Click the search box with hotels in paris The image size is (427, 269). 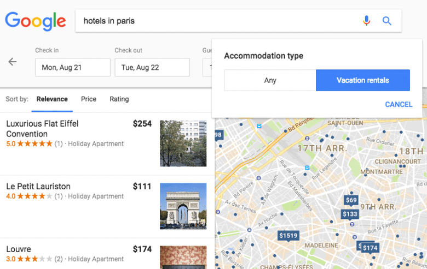point(219,21)
